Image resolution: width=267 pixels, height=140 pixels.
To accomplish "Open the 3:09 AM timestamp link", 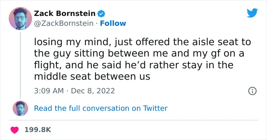I will (x=49, y=91).
